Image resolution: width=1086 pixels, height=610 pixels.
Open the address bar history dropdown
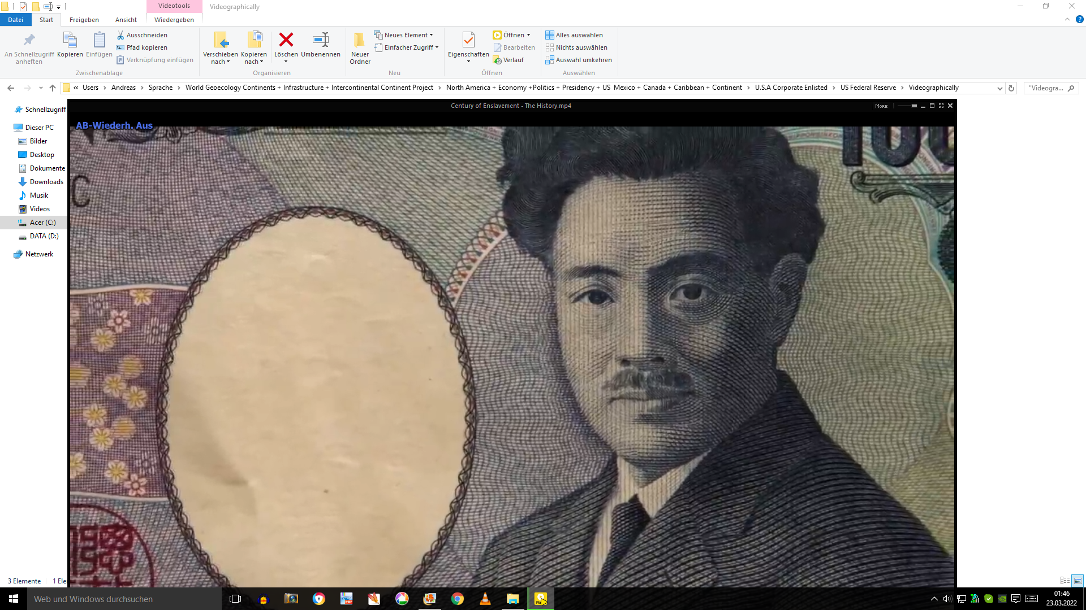(999, 88)
